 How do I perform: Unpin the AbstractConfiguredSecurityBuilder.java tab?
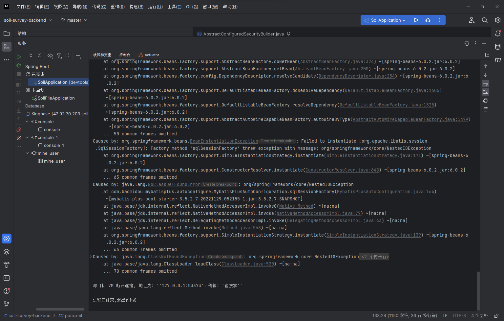[x=288, y=34]
